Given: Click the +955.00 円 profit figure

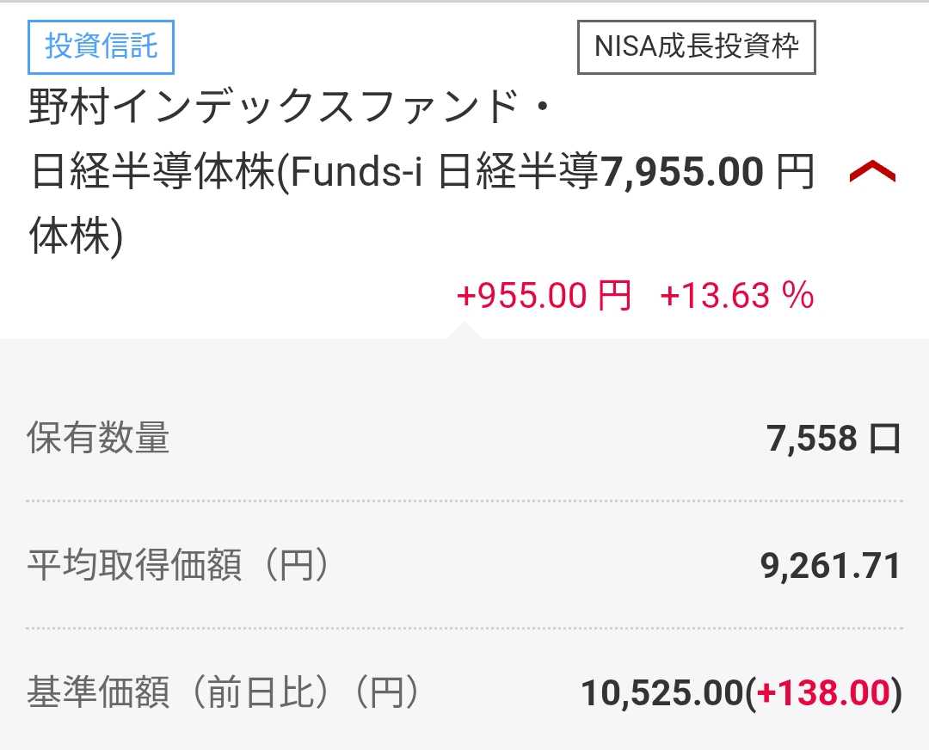Looking at the screenshot, I should click(x=544, y=296).
